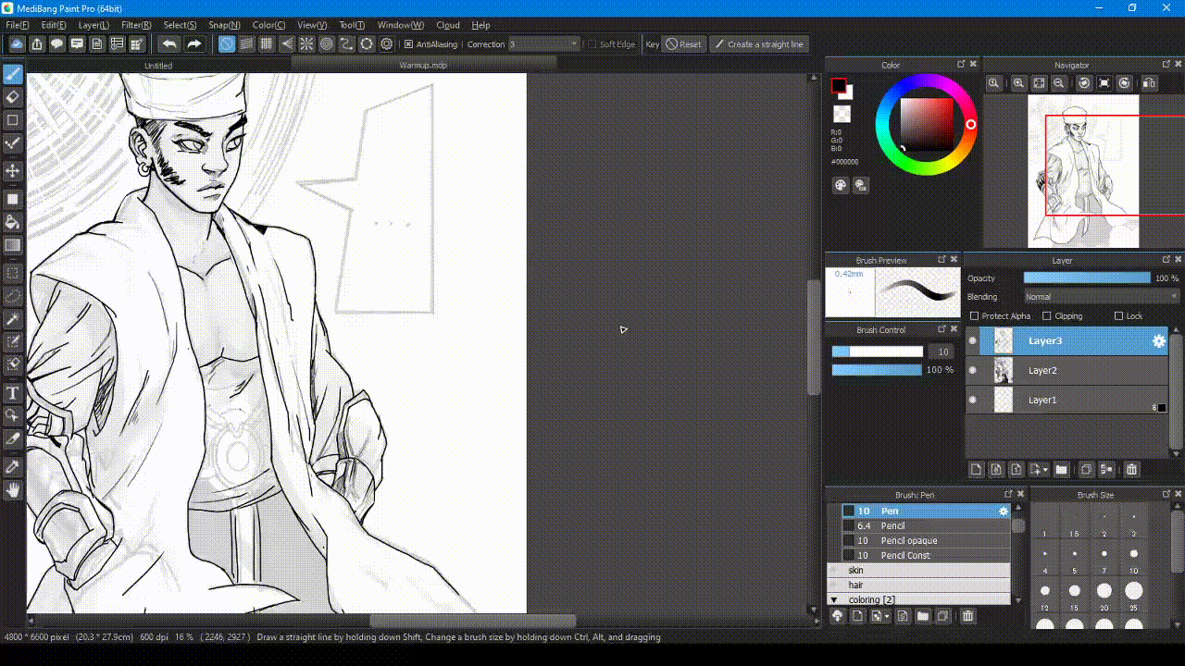The height and width of the screenshot is (666, 1185).
Task: Click the Undo arrow in toolbar
Action: 168,43
